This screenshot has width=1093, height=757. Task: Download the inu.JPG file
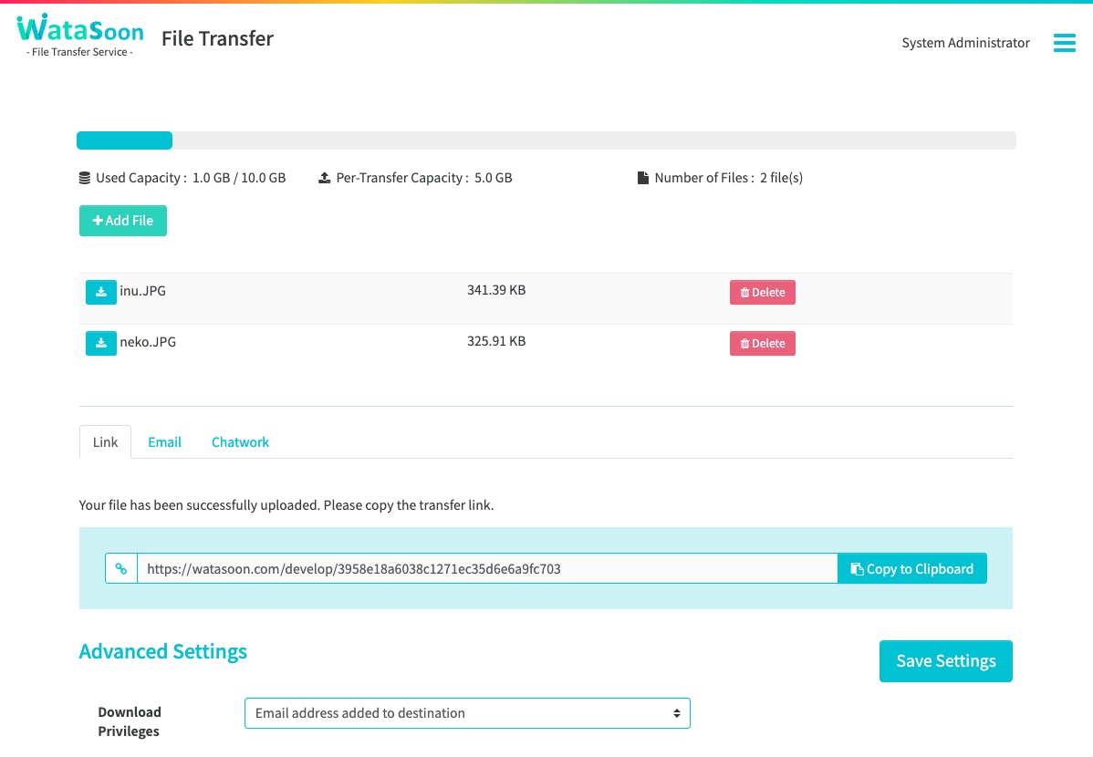click(x=100, y=292)
